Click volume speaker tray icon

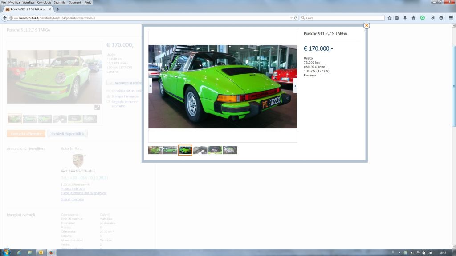412,252
